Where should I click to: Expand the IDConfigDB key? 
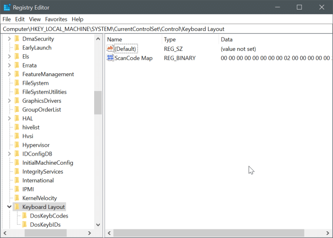coord(10,154)
